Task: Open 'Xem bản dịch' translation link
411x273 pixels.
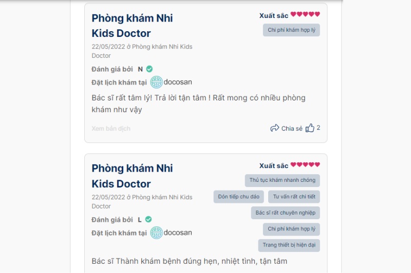Action: (111, 129)
